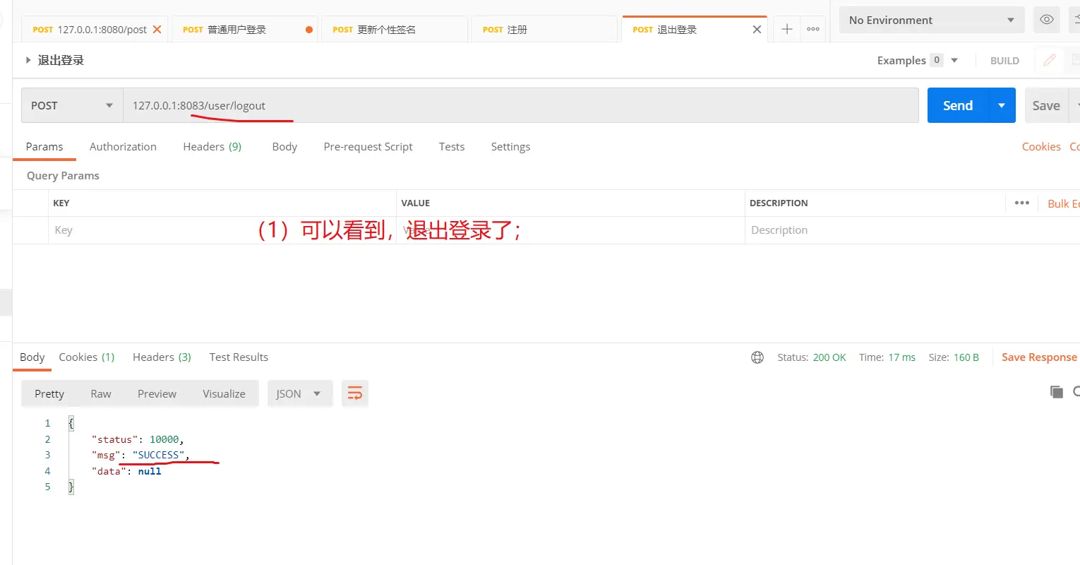Click the environment quick look eye icon
This screenshot has width=1080, height=565.
pos(1046,20)
